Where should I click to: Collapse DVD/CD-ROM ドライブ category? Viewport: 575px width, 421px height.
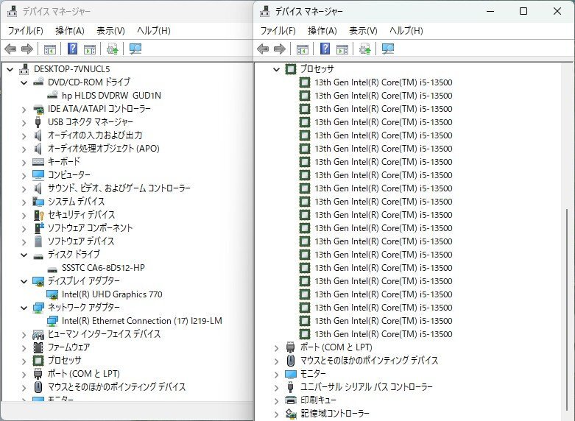24,82
